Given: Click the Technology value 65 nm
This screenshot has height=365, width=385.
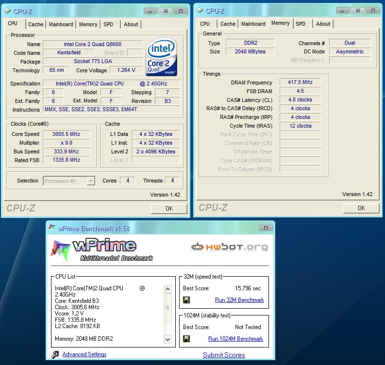Looking at the screenshot, I should [56, 70].
